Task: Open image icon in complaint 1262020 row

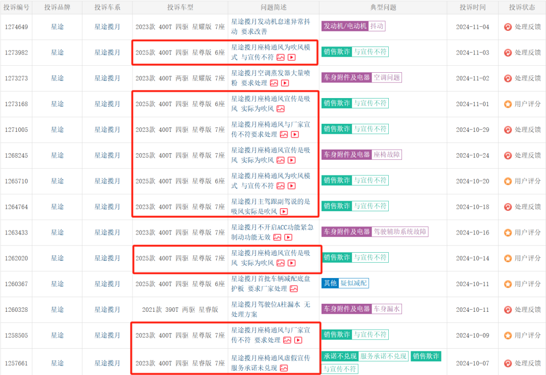Action: [x=281, y=263]
